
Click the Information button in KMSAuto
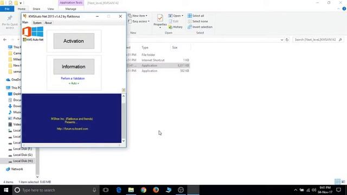click(x=74, y=67)
